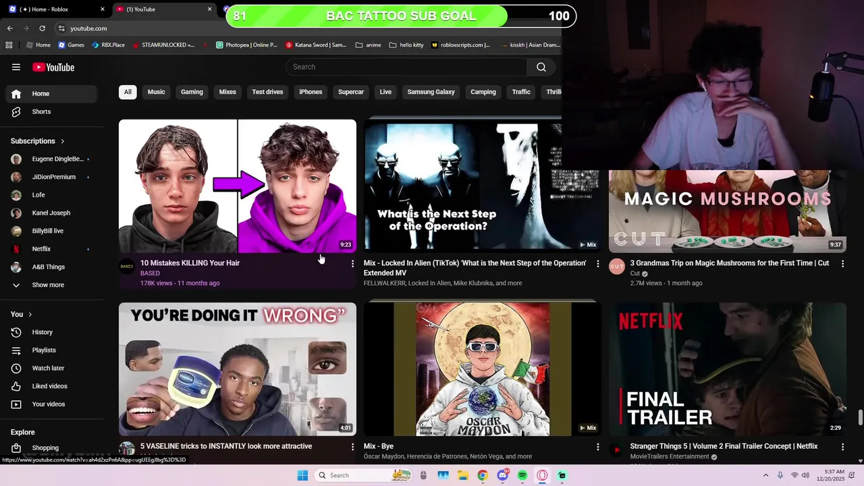Screen dimensions: 864x486
Task: Click the BASED channel avatar
Action: pyautogui.click(x=127, y=266)
